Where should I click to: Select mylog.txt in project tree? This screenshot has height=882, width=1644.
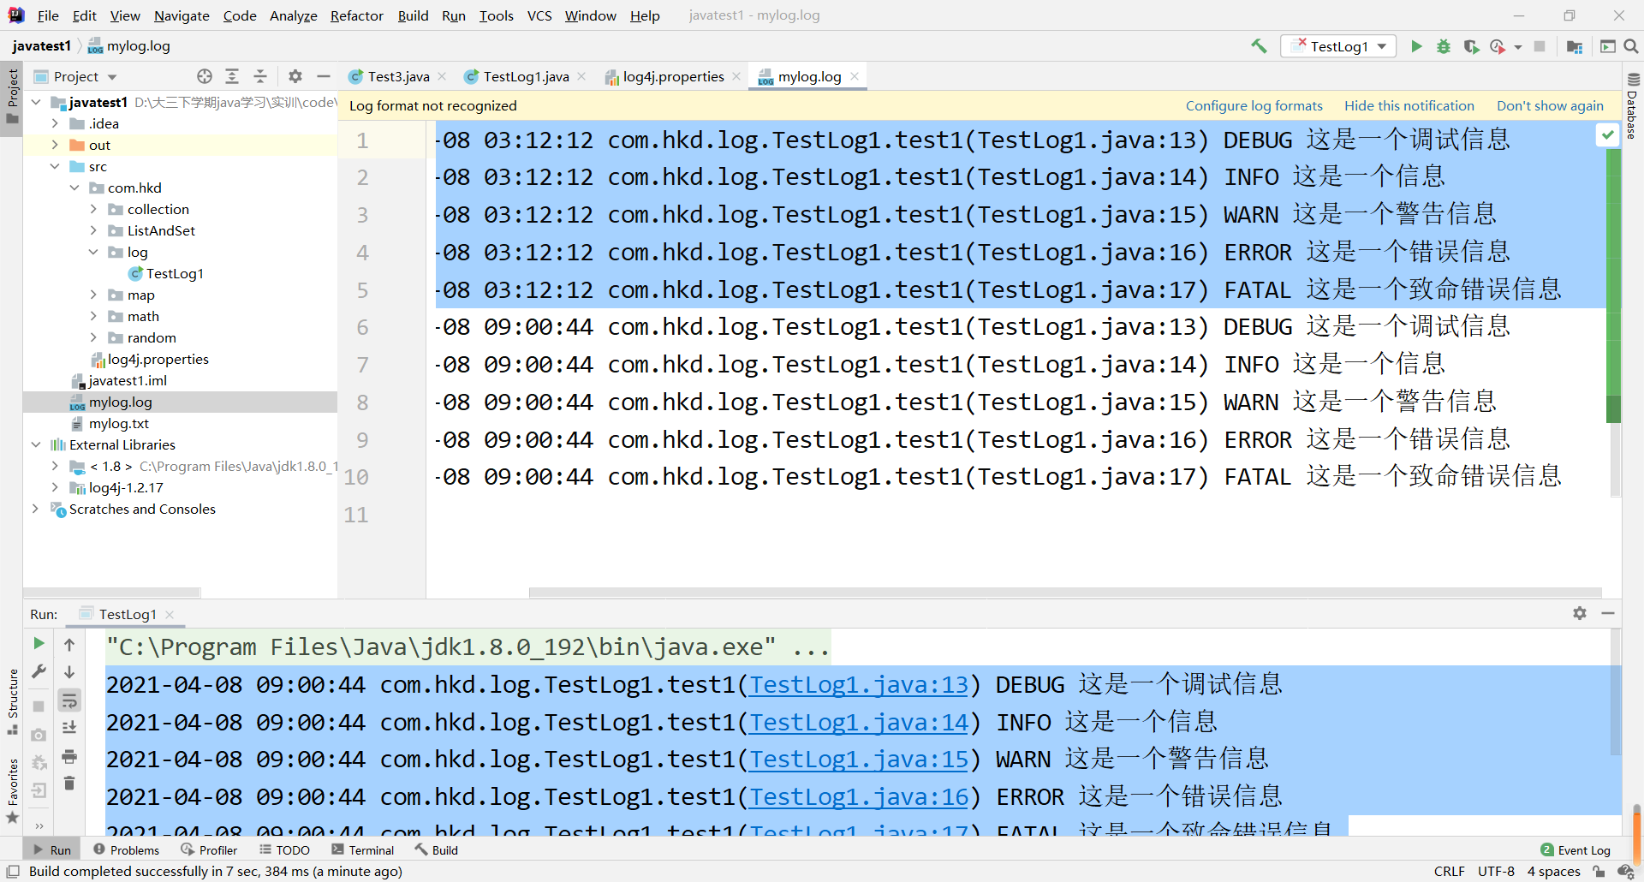tap(119, 424)
